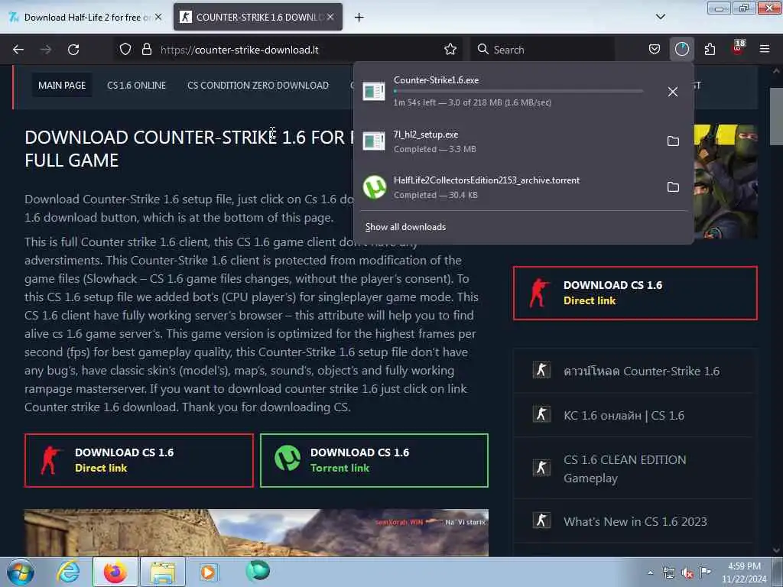
Task: Click the site padlock icon
Action: (x=146, y=50)
